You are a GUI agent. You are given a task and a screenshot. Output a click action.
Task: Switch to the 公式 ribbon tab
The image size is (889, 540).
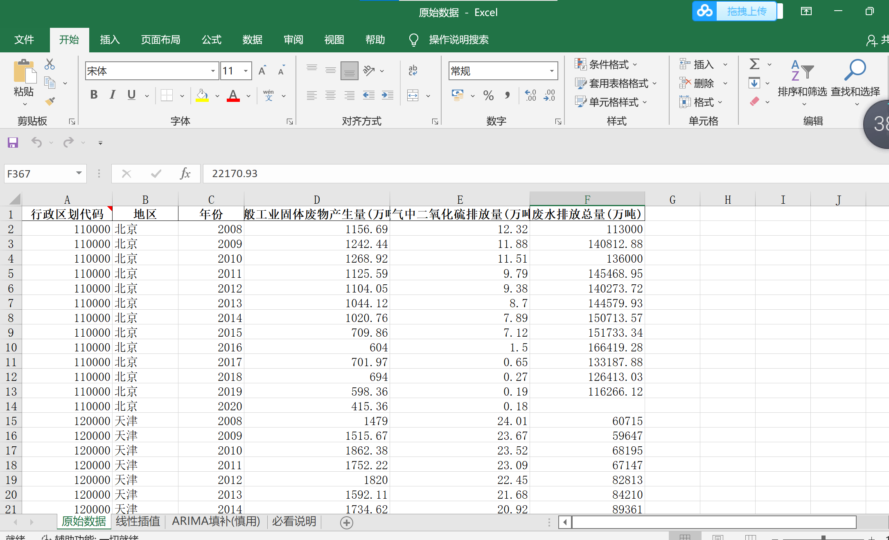pyautogui.click(x=212, y=40)
